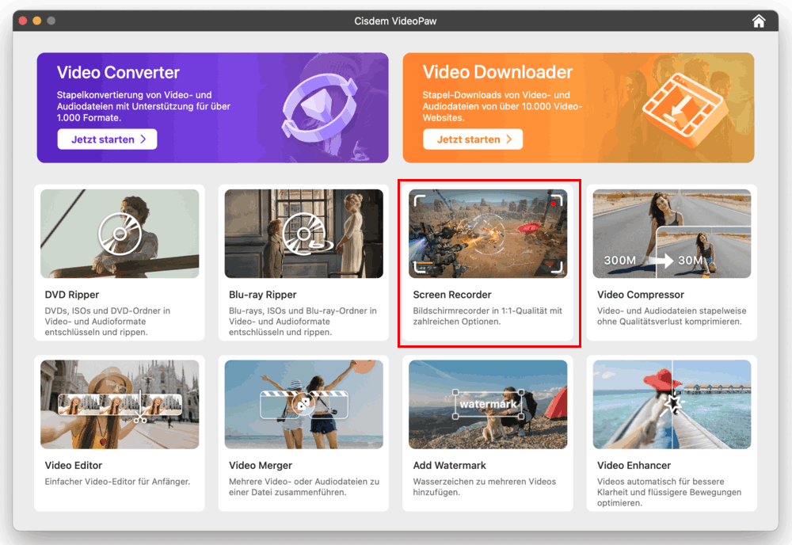This screenshot has height=545, width=792.
Task: Open the Screen Recorder game thumbnail
Action: pos(488,234)
